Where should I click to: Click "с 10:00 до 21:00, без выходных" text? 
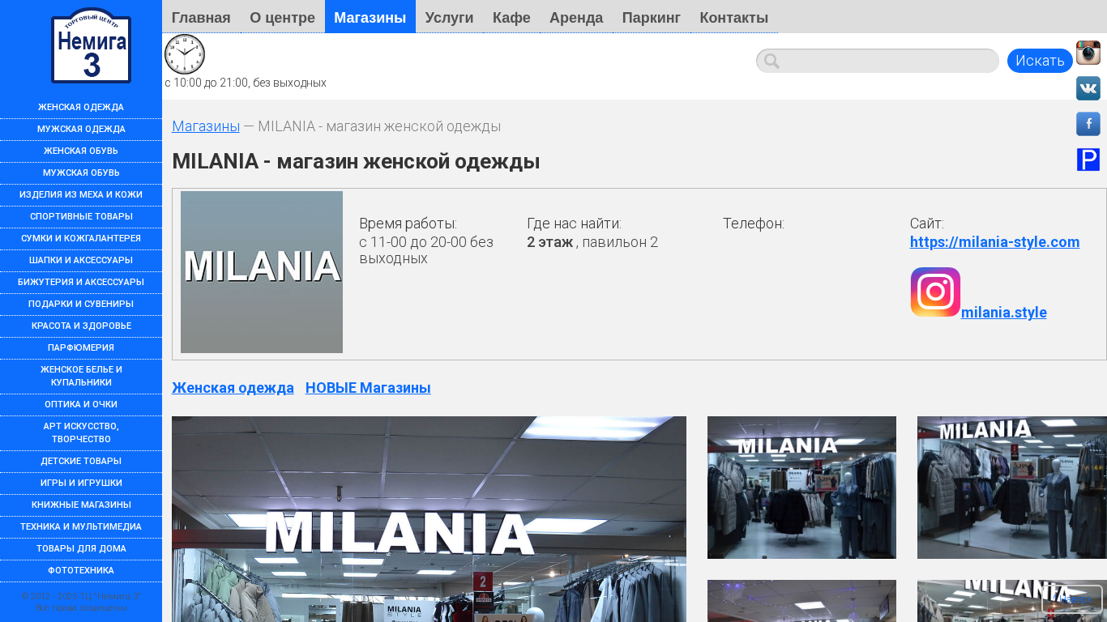tap(246, 83)
